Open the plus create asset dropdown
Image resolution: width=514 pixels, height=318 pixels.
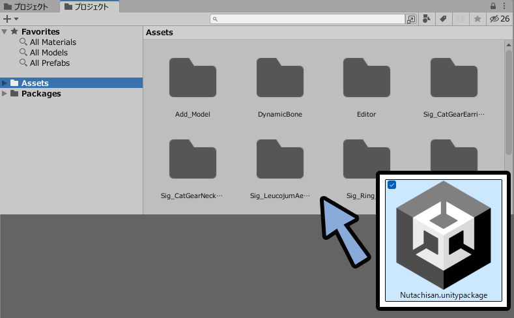coord(10,19)
